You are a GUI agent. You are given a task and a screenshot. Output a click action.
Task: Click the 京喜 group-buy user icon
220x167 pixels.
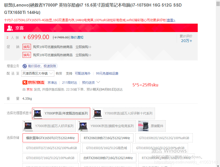10,28
